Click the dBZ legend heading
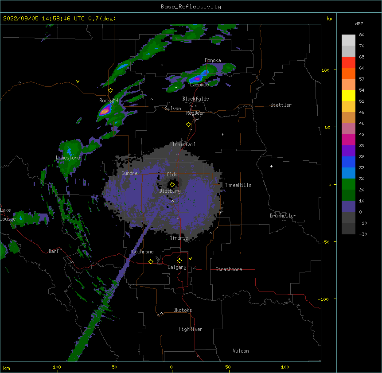Viewport: 382px width, 373px height. coord(359,23)
